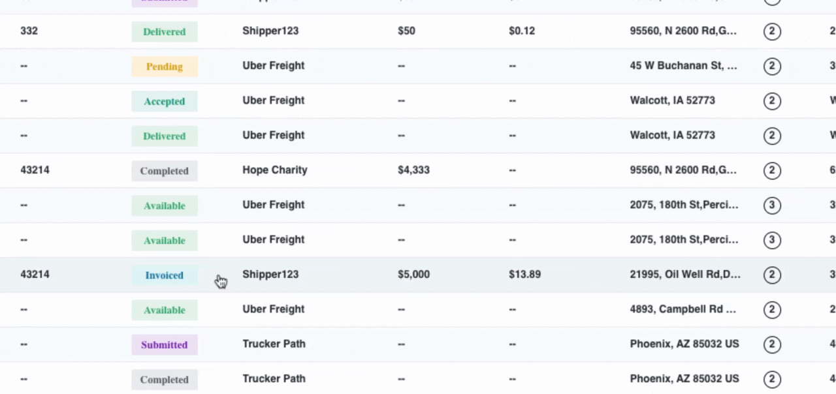Open the 45 W Buchanan St address
This screenshot has height=394, width=836.
(x=683, y=66)
